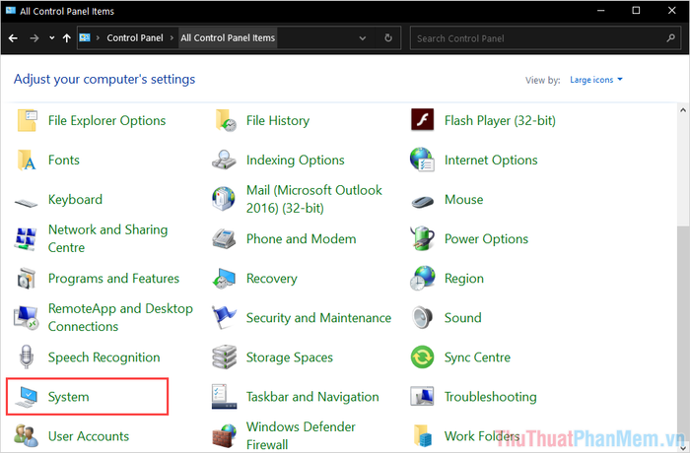Image resolution: width=690 pixels, height=453 pixels.
Task: Go forward with the Forward arrow
Action: coord(34,38)
